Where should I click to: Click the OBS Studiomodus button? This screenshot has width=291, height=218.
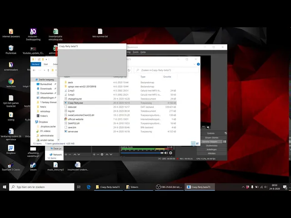(x=211, y=145)
